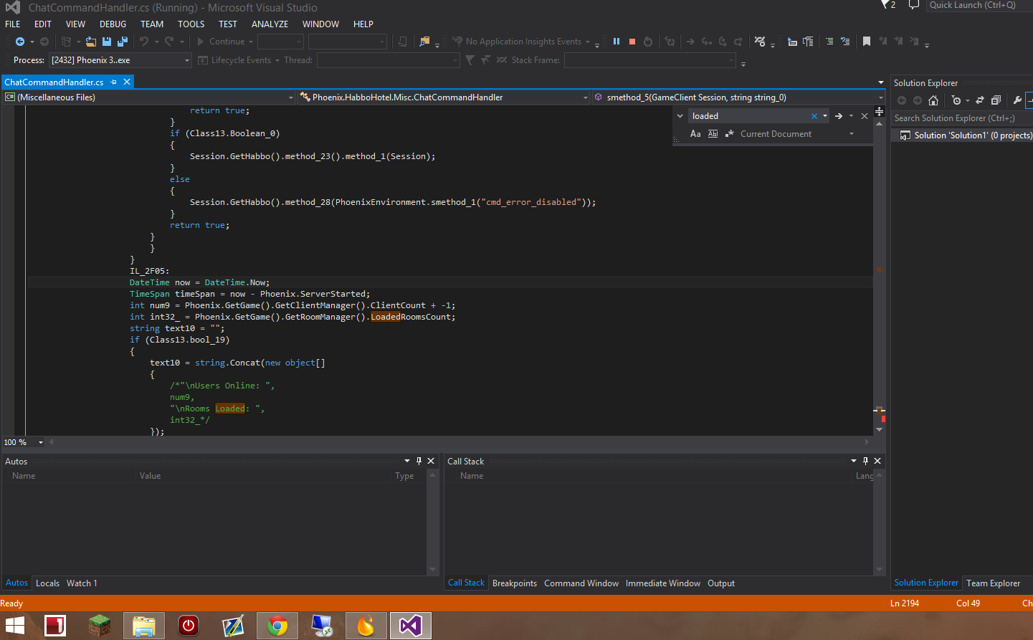Toggle Use Regular Expressions in find
The height and width of the screenshot is (640, 1033).
click(x=729, y=134)
